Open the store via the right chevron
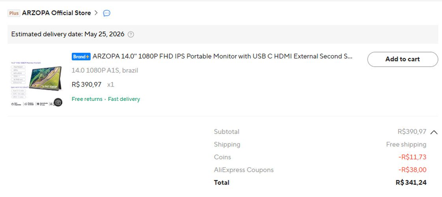 click(x=96, y=13)
